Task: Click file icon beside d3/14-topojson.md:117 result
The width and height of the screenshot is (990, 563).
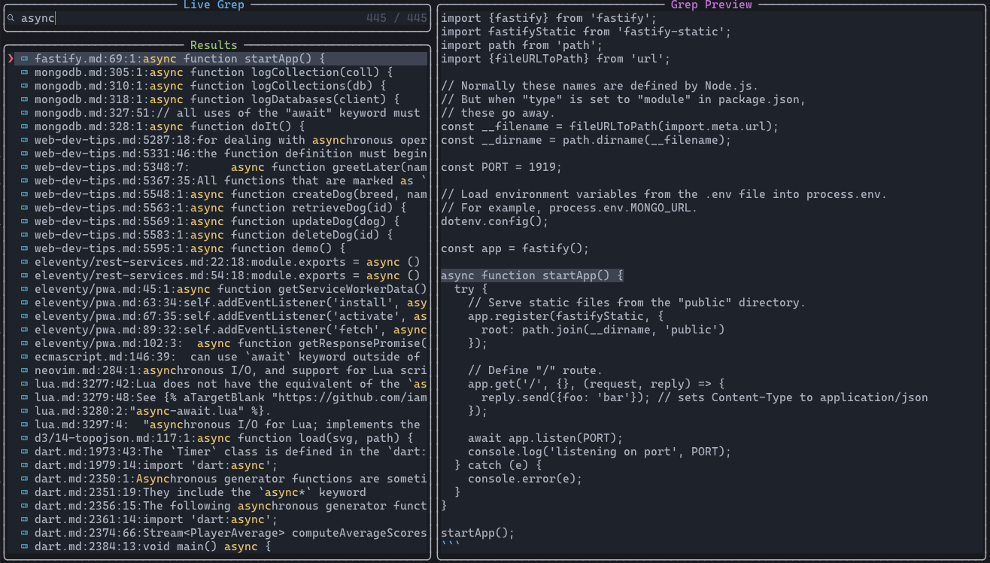Action: pyautogui.click(x=25, y=438)
